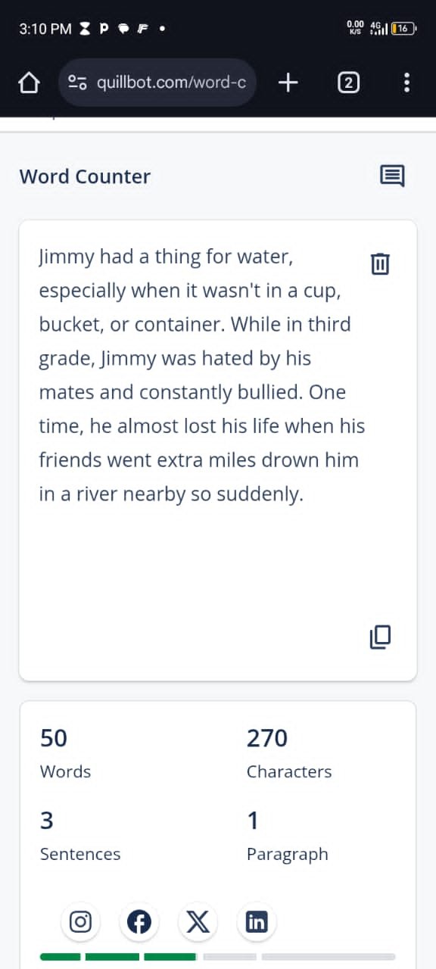Click the feedback comment icon beside Word Counter
The height and width of the screenshot is (969, 436).
coord(392,176)
